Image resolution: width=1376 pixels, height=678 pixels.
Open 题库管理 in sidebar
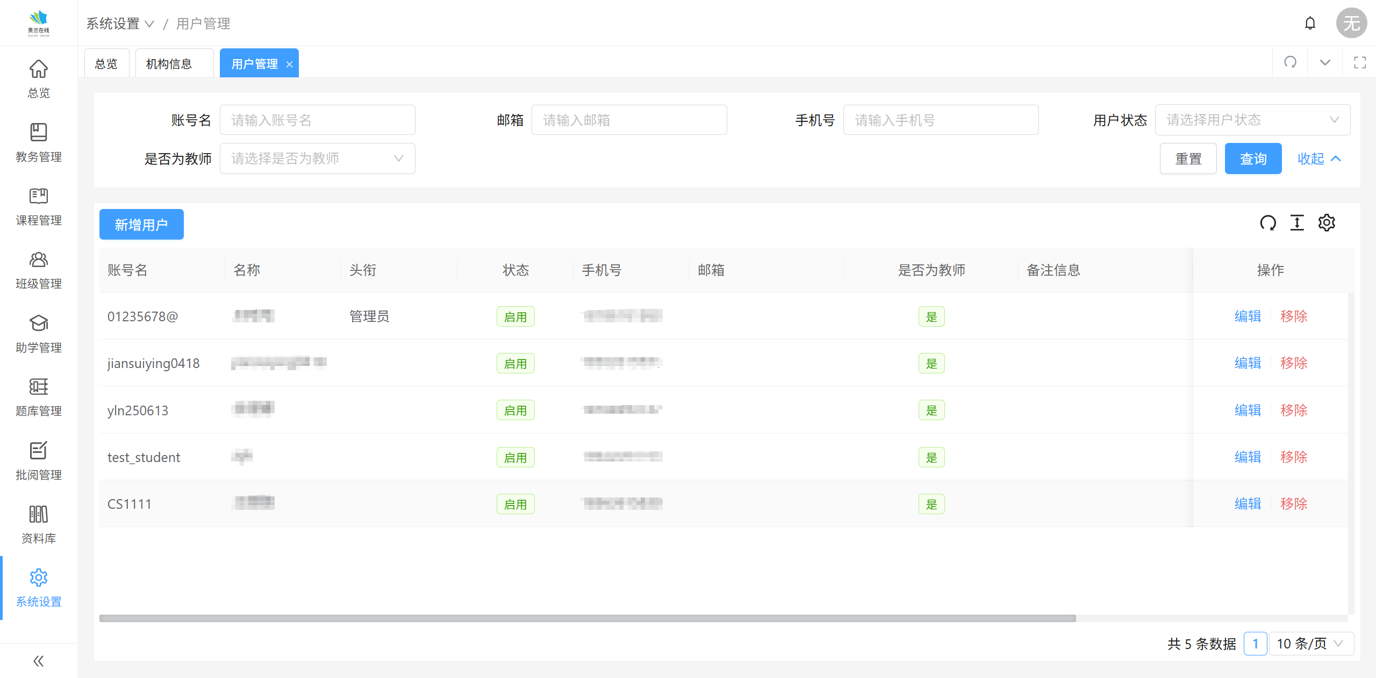click(x=38, y=398)
